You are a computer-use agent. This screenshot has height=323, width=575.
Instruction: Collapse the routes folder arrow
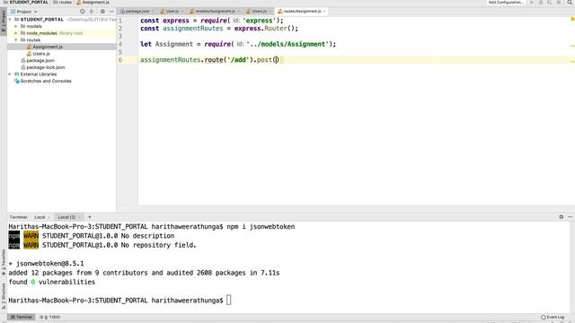click(x=16, y=39)
